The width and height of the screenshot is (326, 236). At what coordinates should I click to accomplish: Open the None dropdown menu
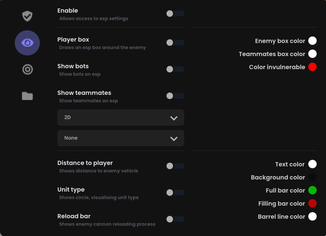121,138
